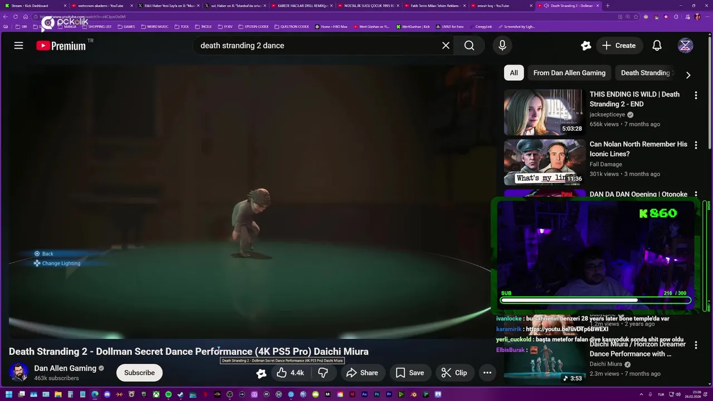
Task: Switch to Stream - Kick Dashboard tab
Action: point(33,6)
